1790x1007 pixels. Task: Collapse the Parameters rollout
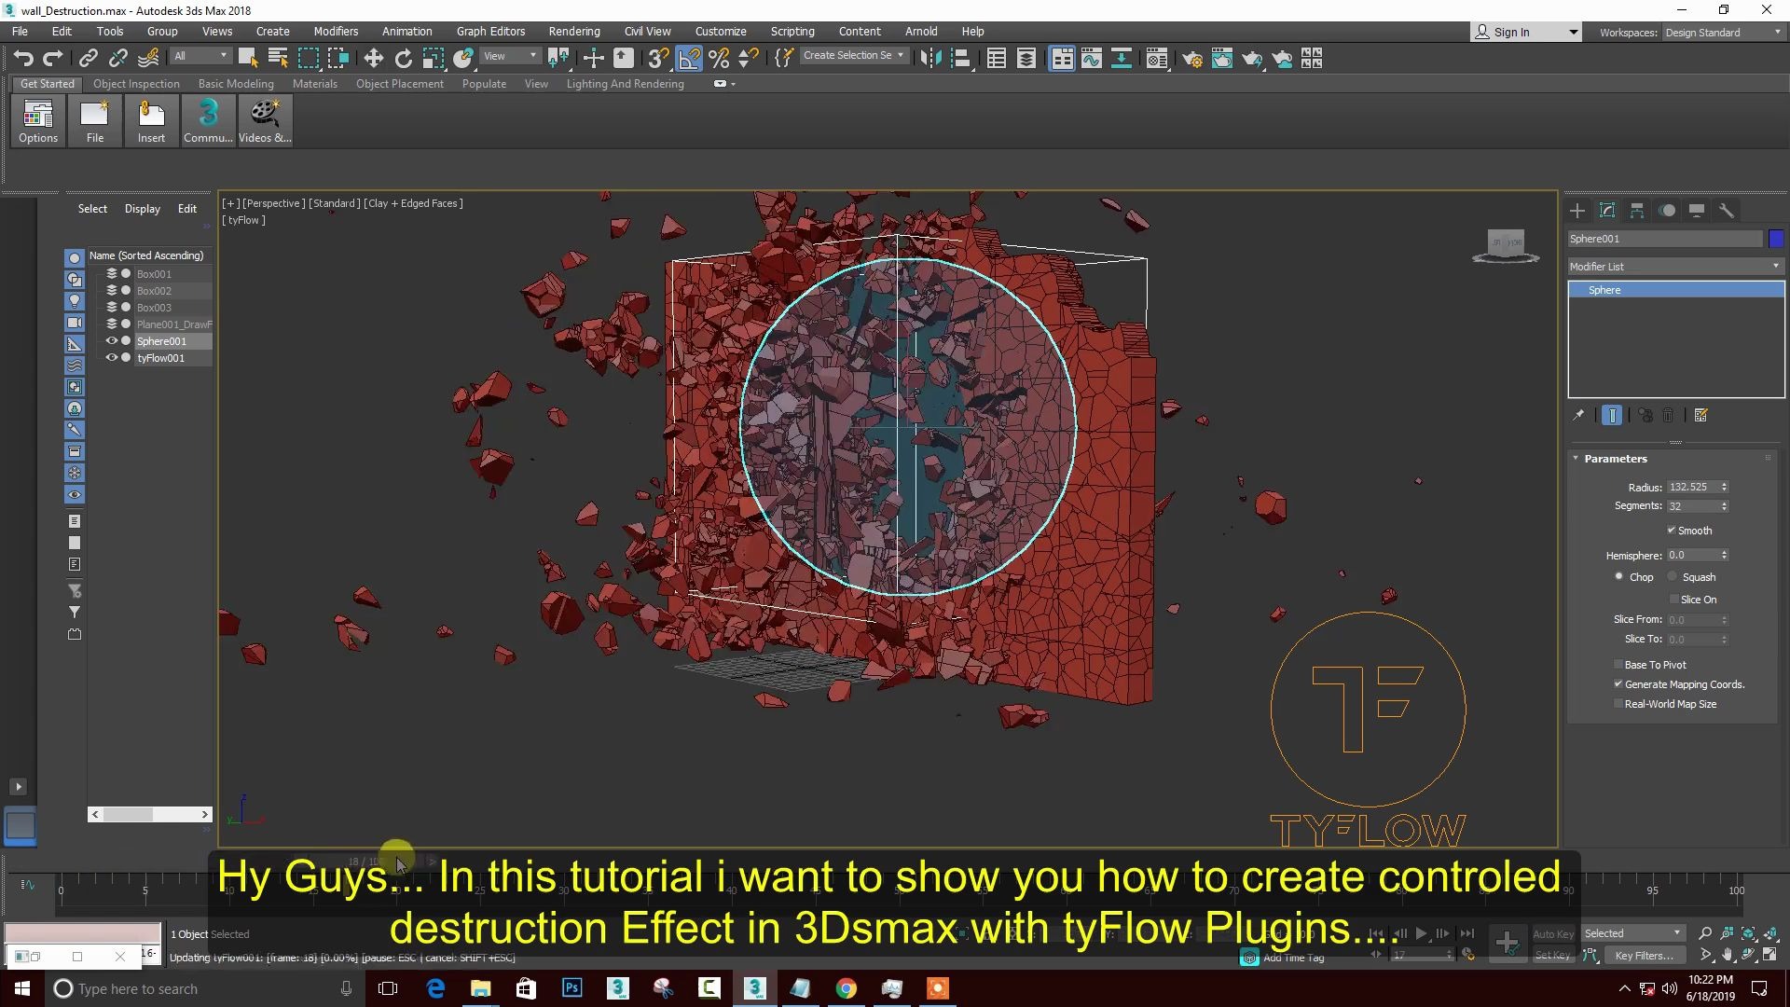point(1615,459)
